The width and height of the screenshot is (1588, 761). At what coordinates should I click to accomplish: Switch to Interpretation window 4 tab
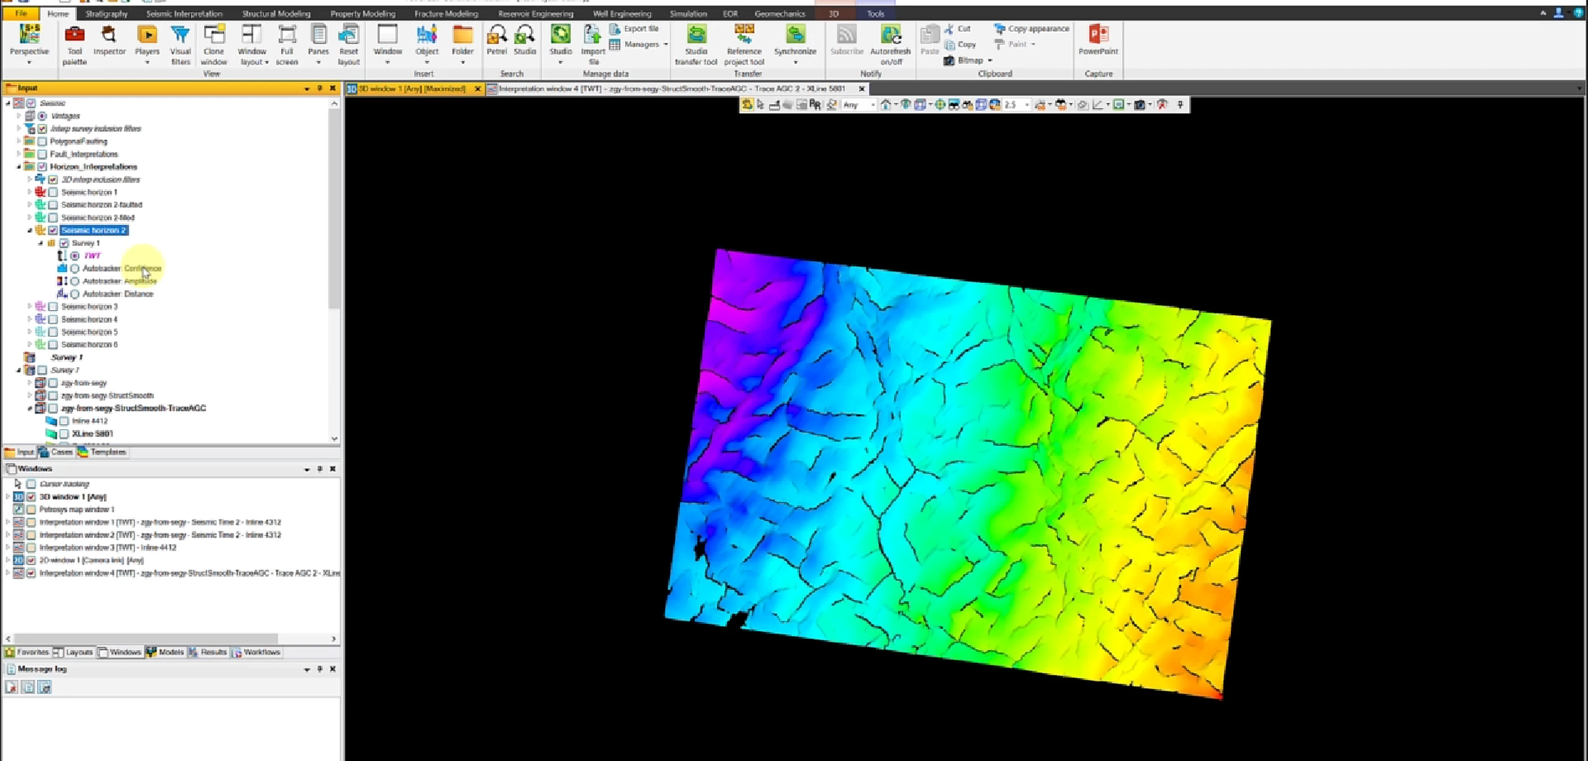coord(672,89)
